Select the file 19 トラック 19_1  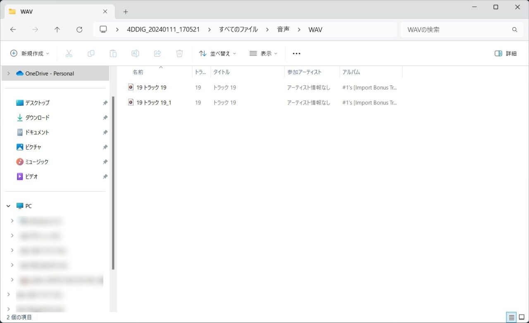[154, 102]
